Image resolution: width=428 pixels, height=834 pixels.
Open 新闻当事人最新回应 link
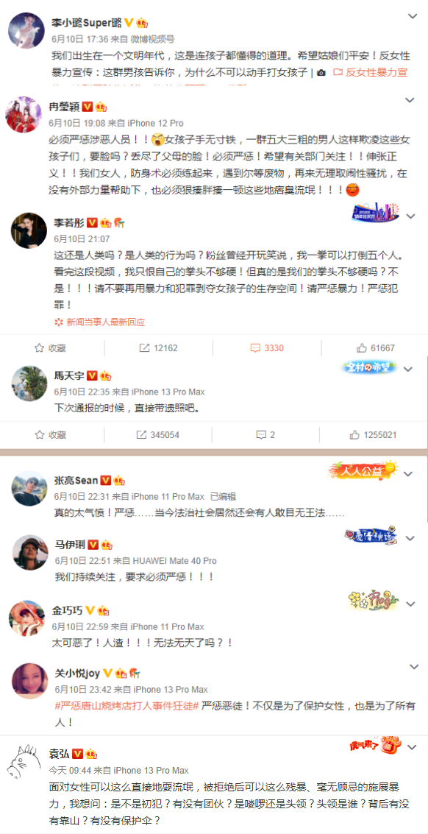99,322
